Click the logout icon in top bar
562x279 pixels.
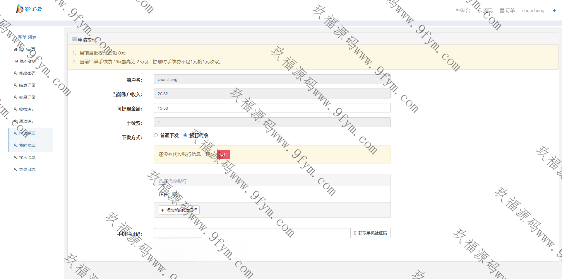coord(554,11)
